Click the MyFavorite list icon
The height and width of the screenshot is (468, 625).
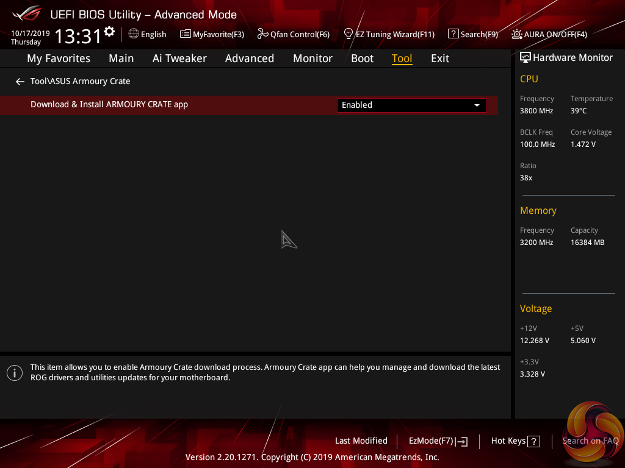[186, 34]
